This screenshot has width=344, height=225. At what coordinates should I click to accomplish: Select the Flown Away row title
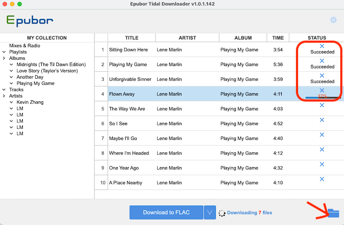coord(122,94)
